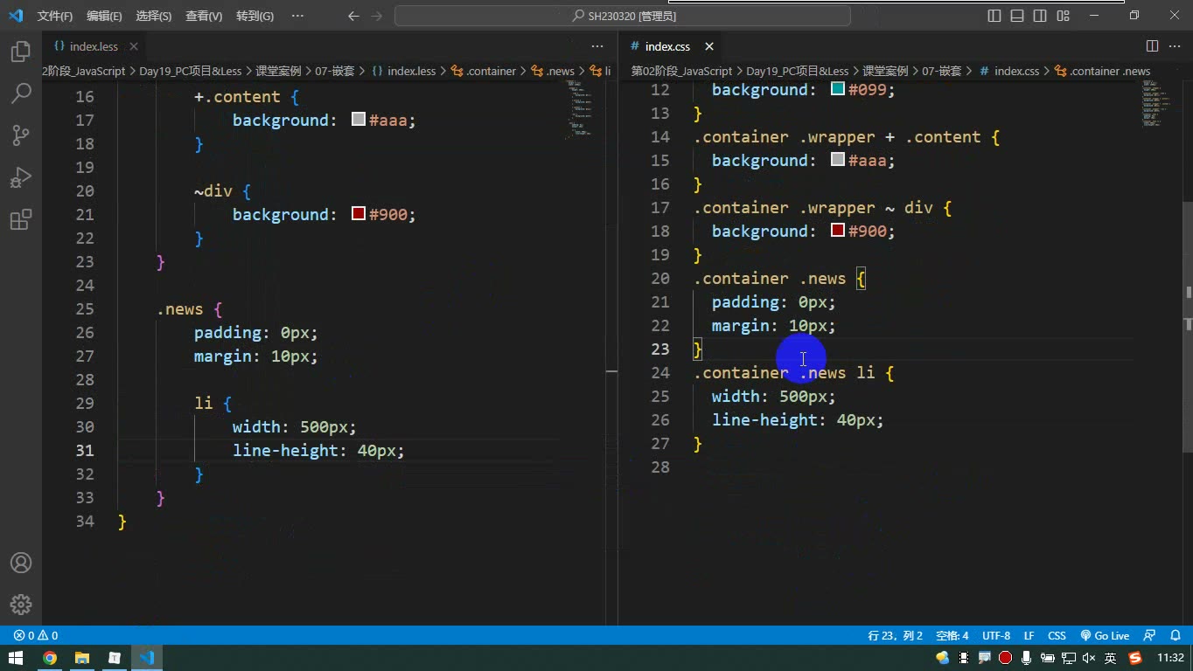1193x671 pixels.
Task: Open more actions for index.less editor group
Action: tap(597, 46)
